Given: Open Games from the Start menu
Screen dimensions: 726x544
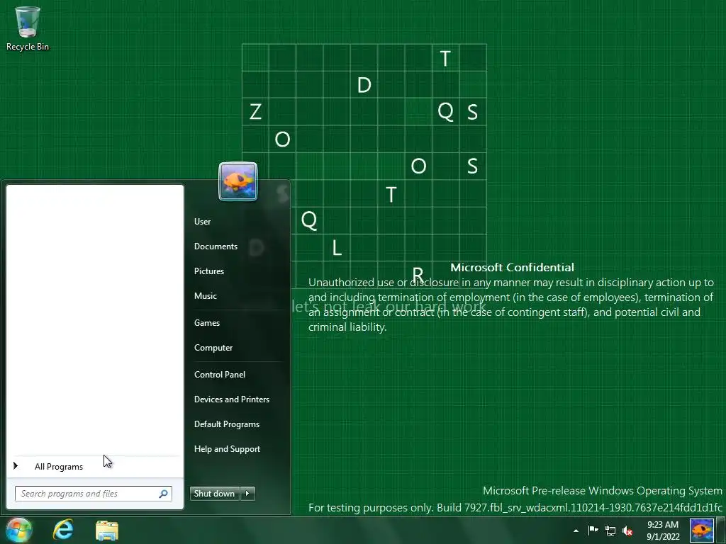Looking at the screenshot, I should click(x=207, y=323).
